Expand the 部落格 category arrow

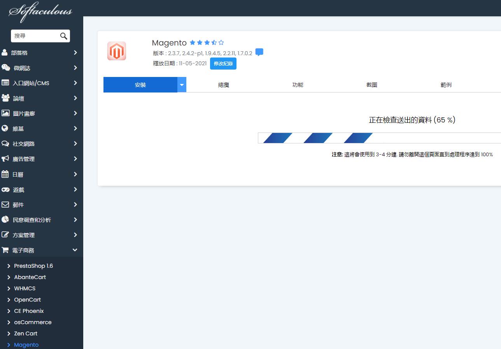[x=75, y=52]
